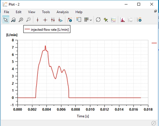Click the [L/min] y-axis unit label
The image size is (159, 126).
(x=12, y=35)
